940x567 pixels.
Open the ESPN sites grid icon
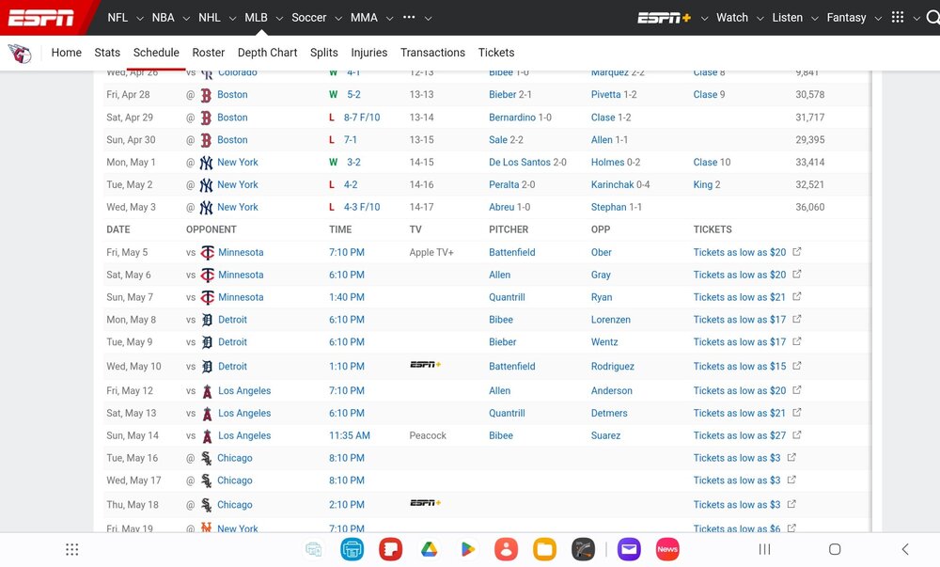pyautogui.click(x=898, y=17)
